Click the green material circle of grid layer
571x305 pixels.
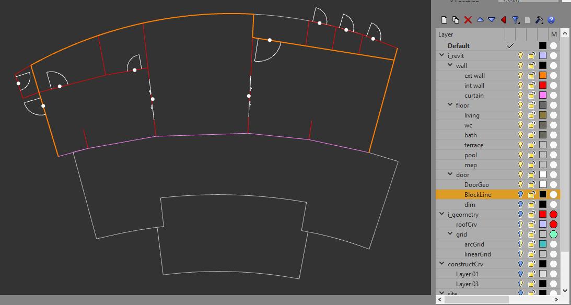(x=554, y=234)
